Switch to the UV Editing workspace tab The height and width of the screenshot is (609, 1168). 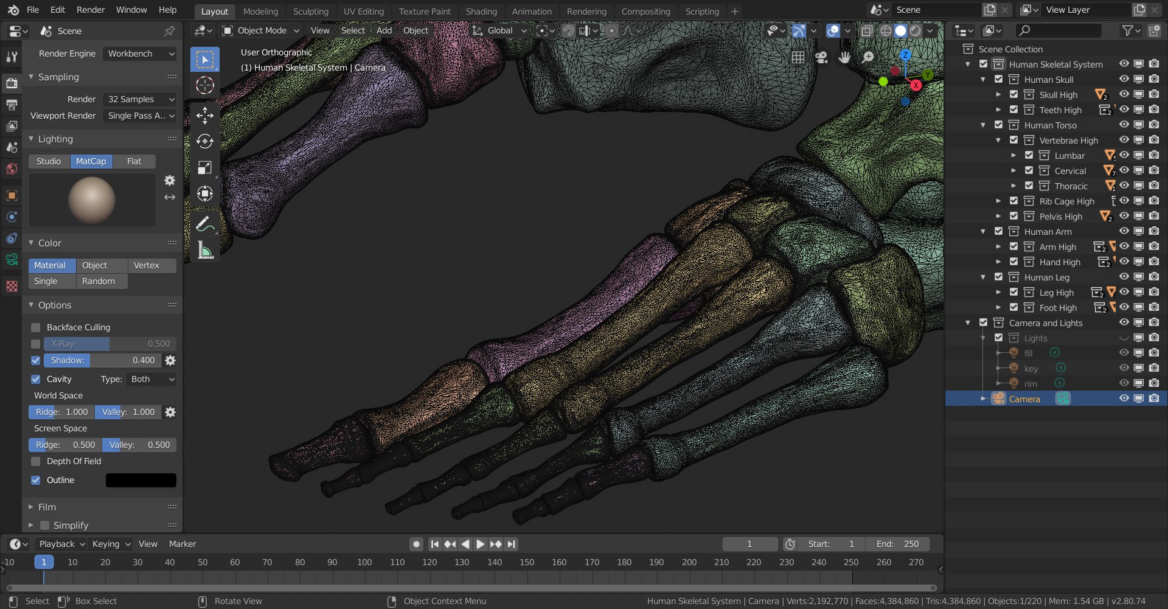tap(364, 11)
